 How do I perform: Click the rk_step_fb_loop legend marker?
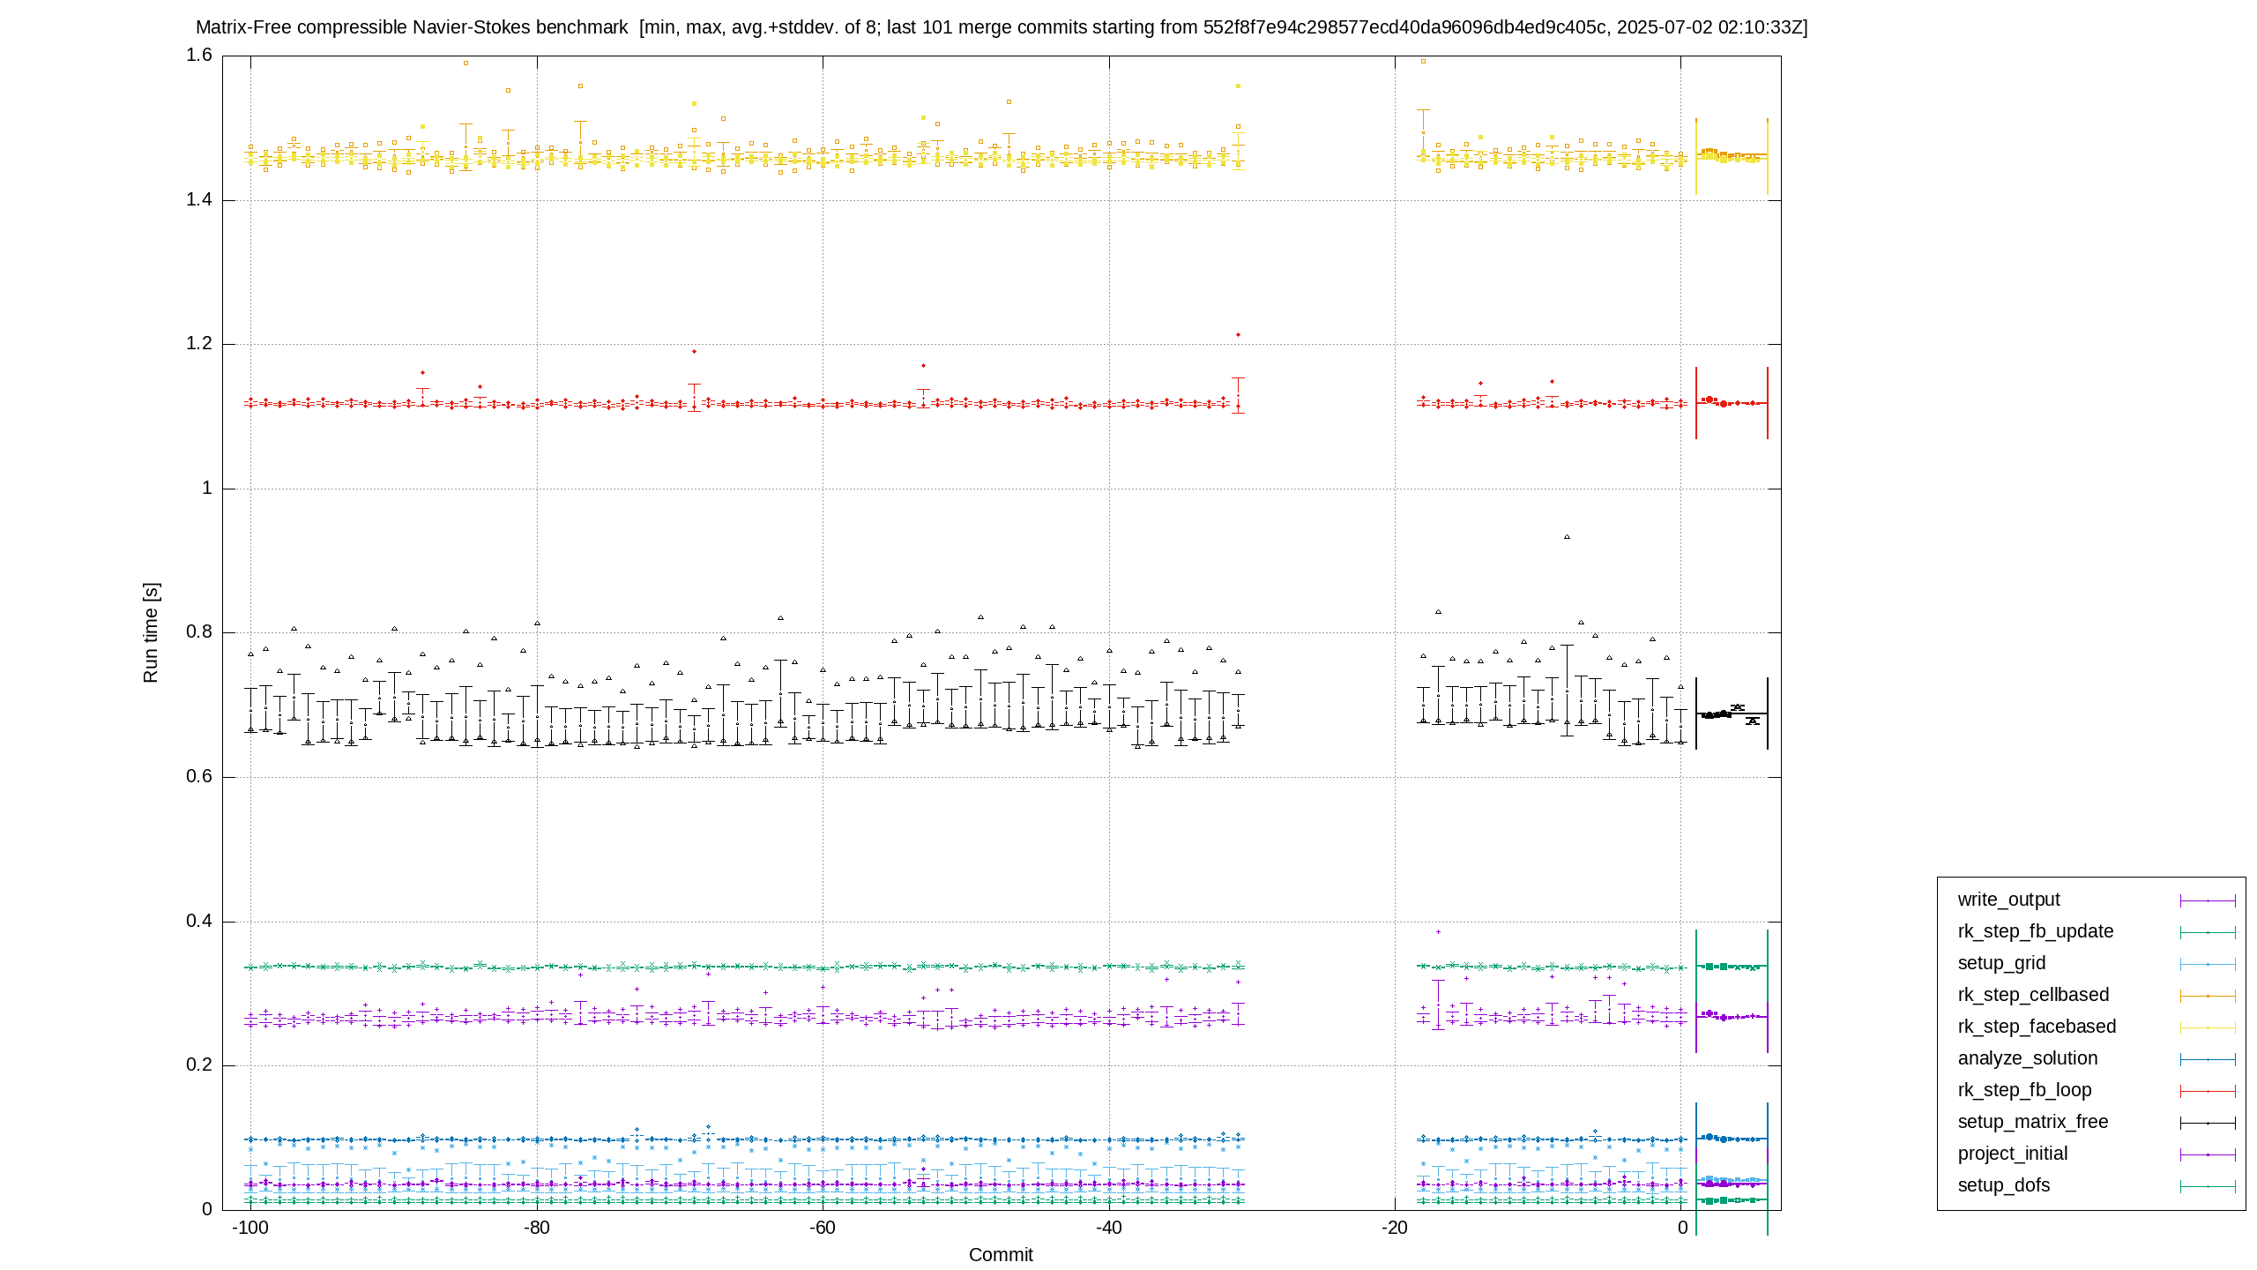[x=2208, y=1091]
